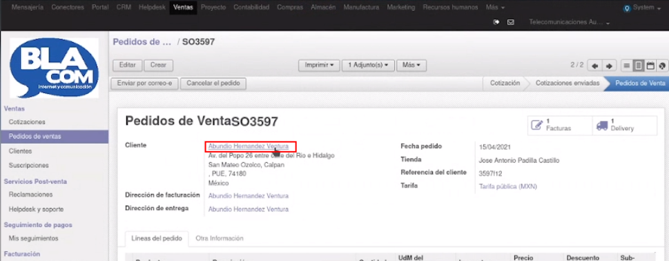Open the Portal menu
The height and width of the screenshot is (261, 669).
pos(100,8)
